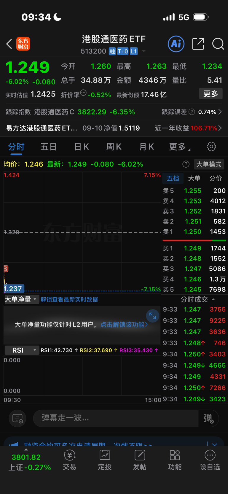Tap 点击解锁该功能 link
The width and height of the screenshot is (228, 494).
tap(124, 325)
